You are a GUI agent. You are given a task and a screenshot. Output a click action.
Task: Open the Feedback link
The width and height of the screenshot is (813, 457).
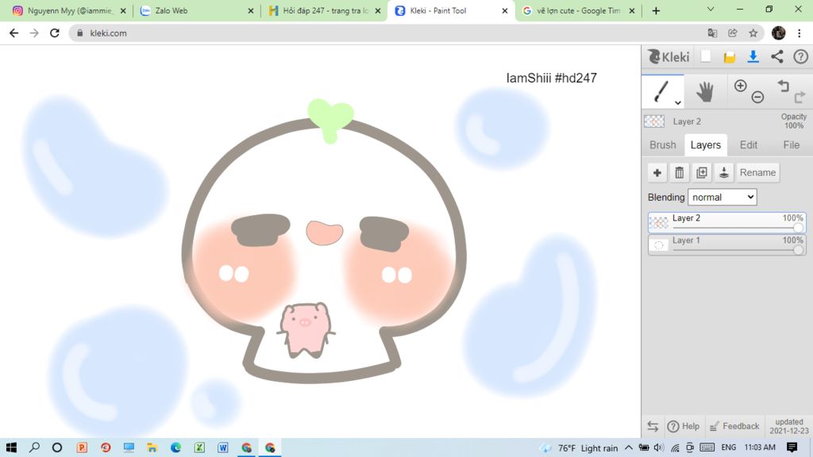(x=734, y=426)
